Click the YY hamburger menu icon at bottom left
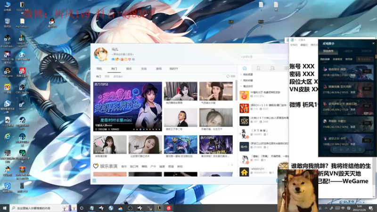 [x=94, y=180]
